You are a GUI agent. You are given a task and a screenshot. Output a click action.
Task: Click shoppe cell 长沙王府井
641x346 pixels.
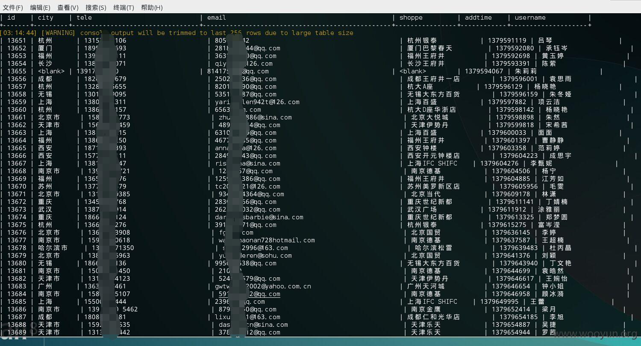(426, 64)
